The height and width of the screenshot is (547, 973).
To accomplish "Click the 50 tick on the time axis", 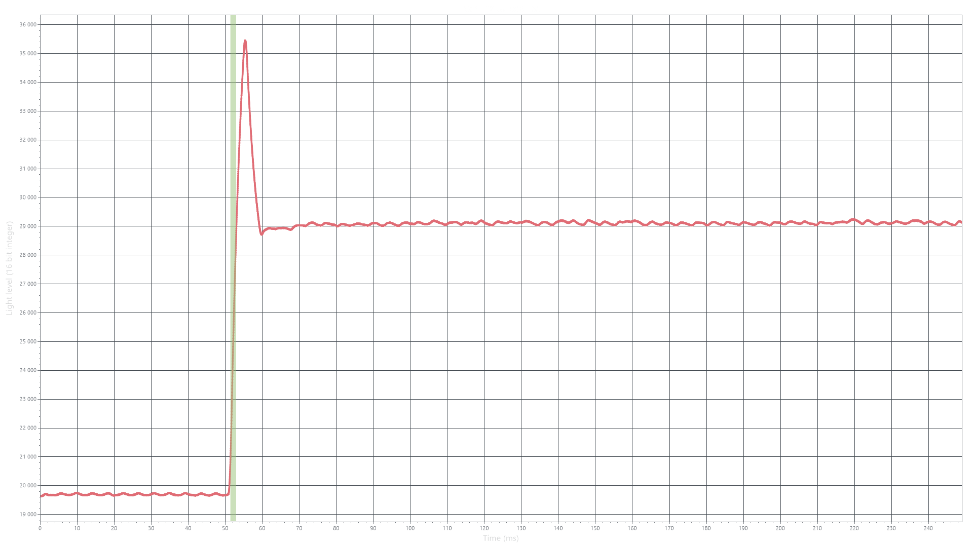I will coord(225,528).
